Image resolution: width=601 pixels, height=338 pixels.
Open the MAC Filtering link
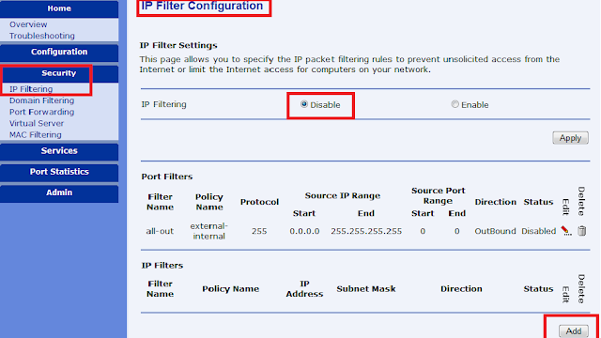pos(36,135)
